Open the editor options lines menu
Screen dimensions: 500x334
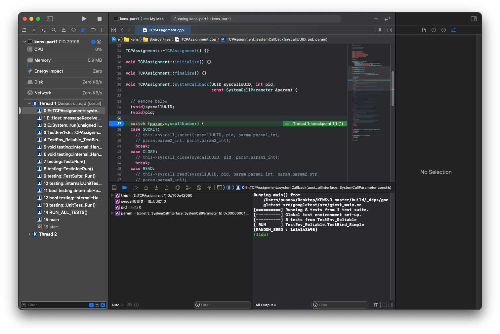coord(378,30)
